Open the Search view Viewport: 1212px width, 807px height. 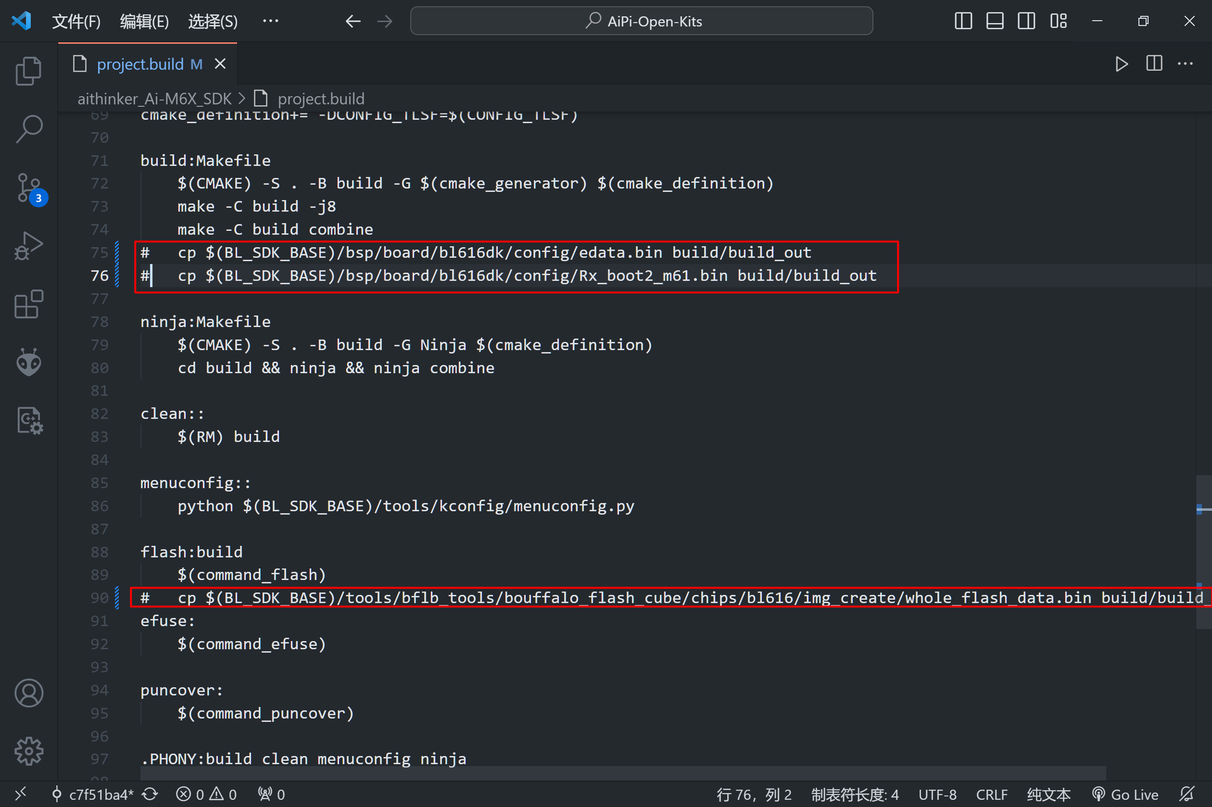tap(29, 129)
